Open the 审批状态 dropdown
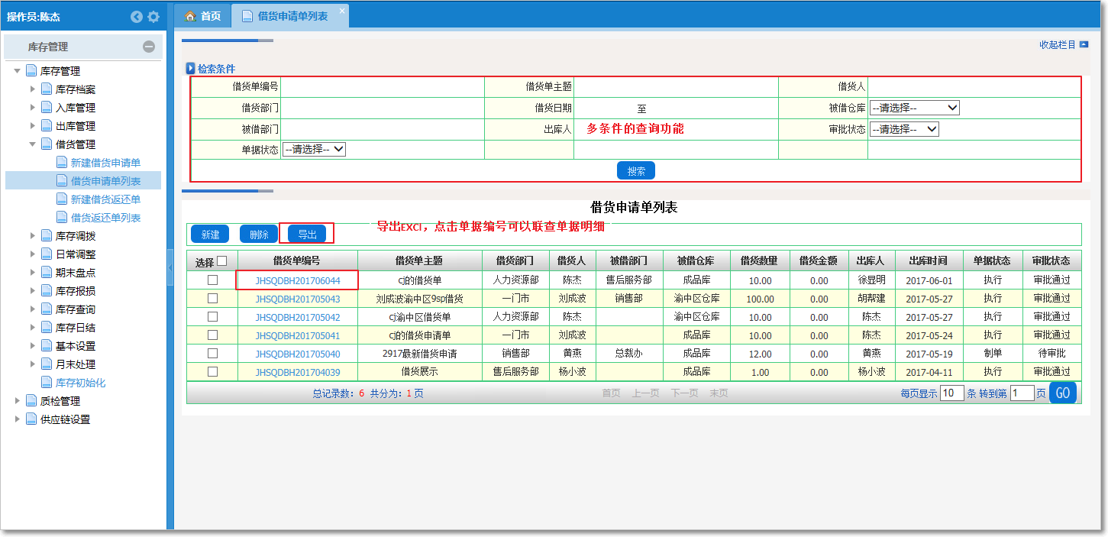 [x=904, y=129]
